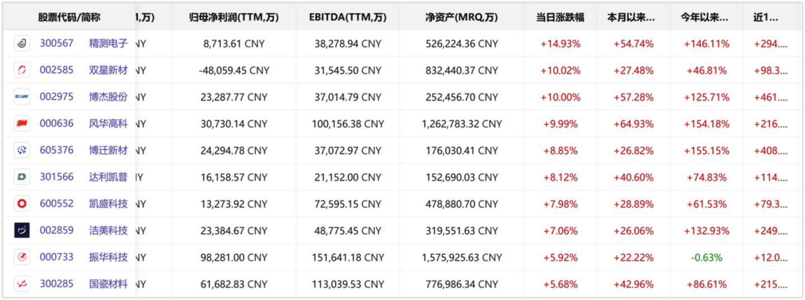Viewport: 805px width, 300px height.
Task: Click the 达利凯普 green logo icon
Action: tap(22, 177)
